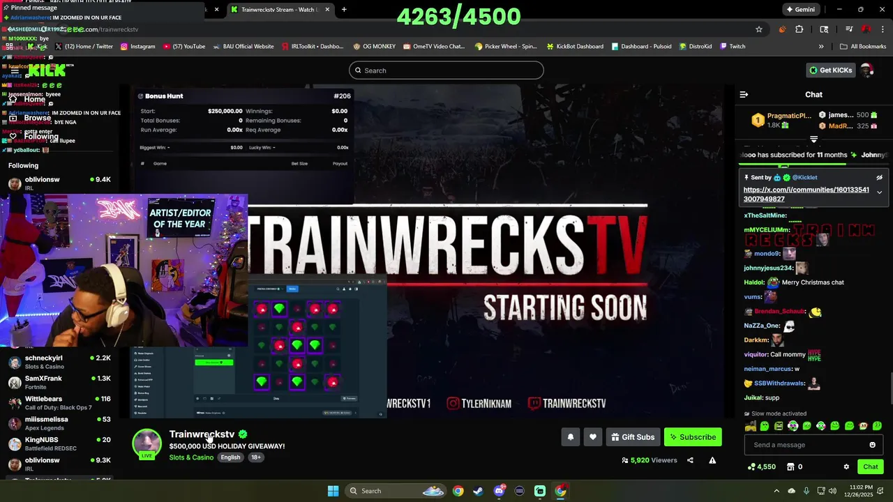Toggle the heart to follow Trainwreckstv
The image size is (893, 502).
(x=592, y=437)
